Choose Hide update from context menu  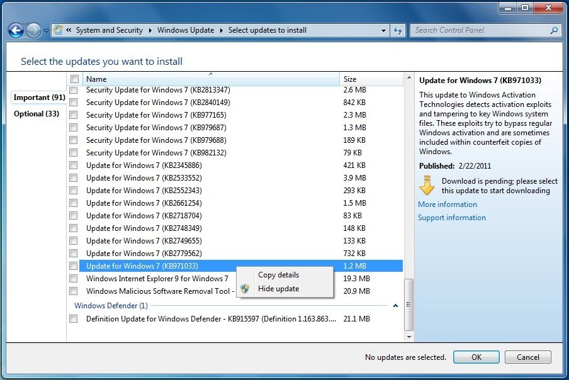coord(278,289)
